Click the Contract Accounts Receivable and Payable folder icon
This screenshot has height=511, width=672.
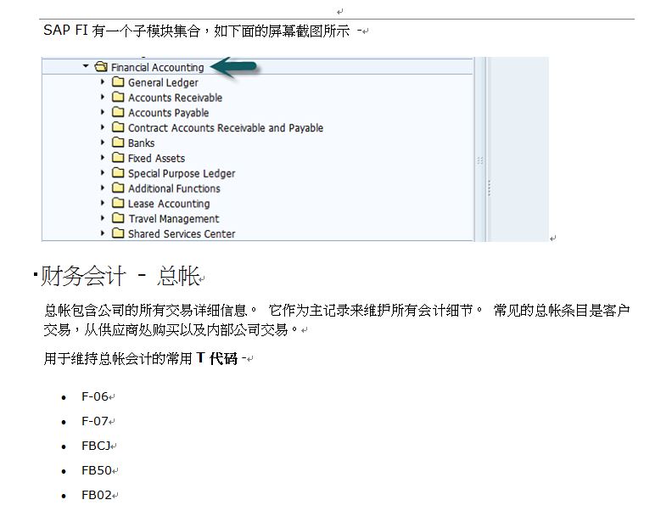118,126
